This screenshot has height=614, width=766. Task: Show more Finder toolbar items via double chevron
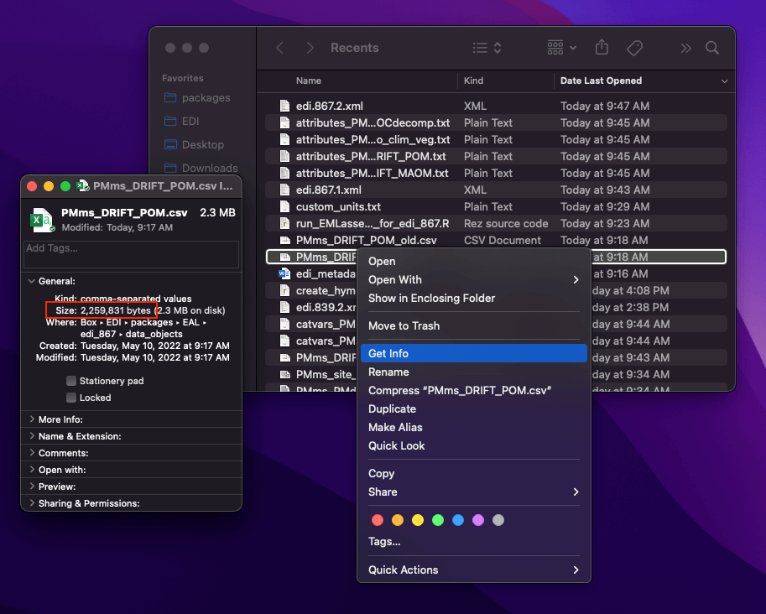(x=686, y=48)
